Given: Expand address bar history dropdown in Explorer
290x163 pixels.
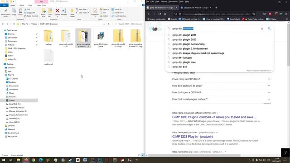Looking at the screenshot, I should (104, 24).
